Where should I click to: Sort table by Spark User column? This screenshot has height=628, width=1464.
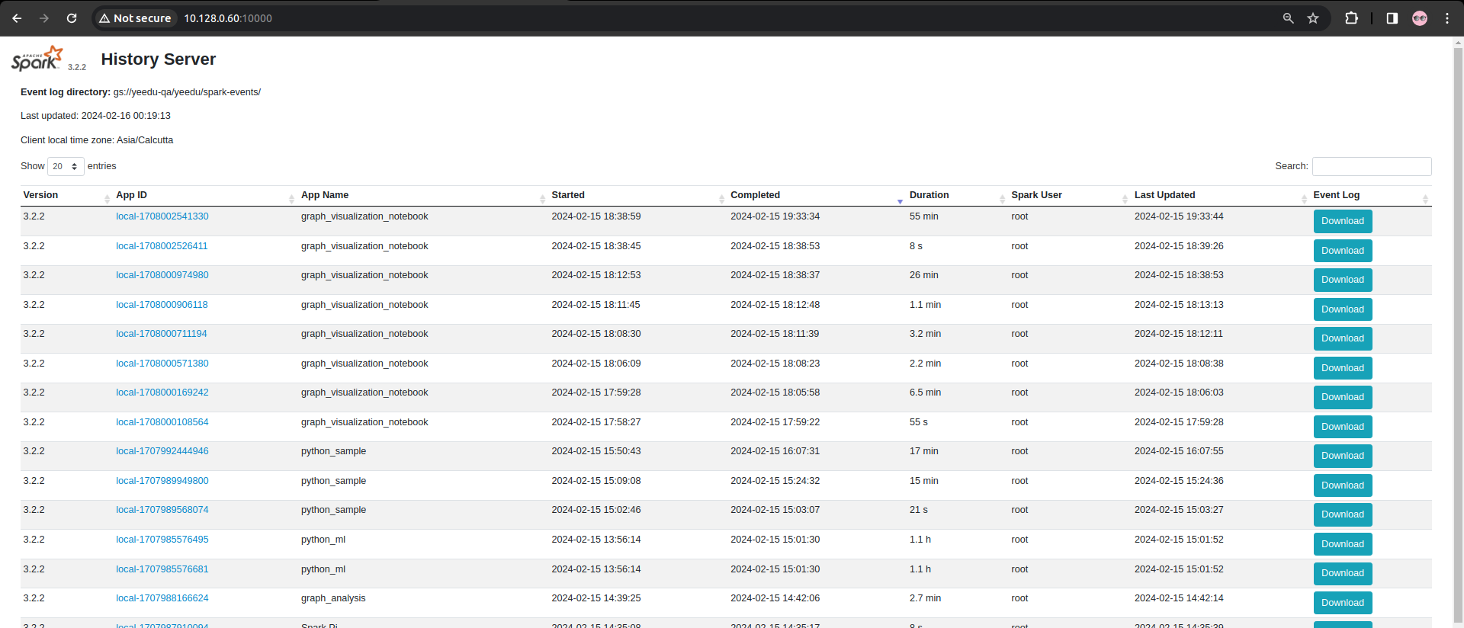[1070, 195]
